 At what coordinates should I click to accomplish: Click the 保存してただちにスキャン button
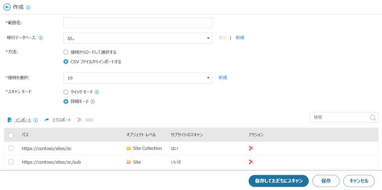pyautogui.click(x=279, y=181)
